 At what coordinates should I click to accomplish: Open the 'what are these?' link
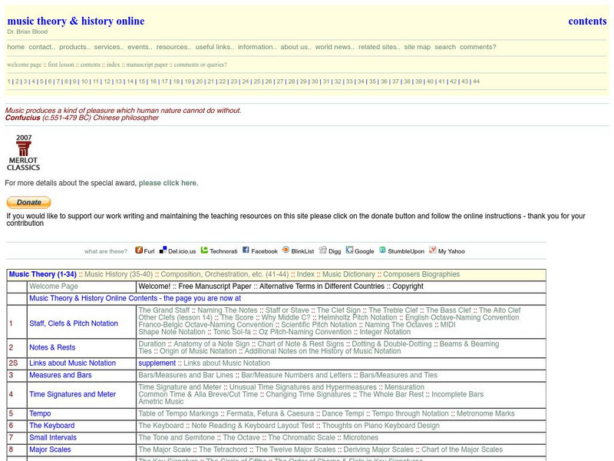tap(106, 251)
